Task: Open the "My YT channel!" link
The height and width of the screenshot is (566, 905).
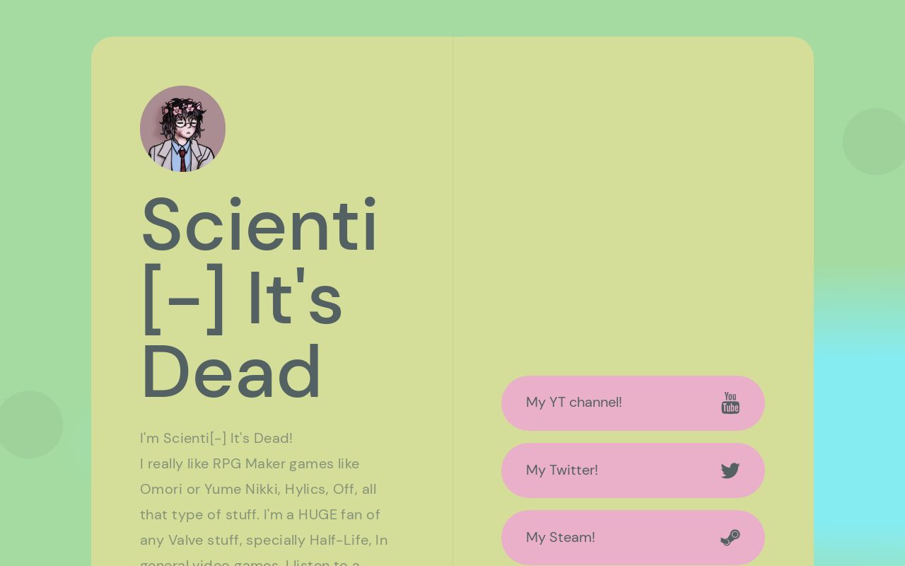Action: point(574,403)
